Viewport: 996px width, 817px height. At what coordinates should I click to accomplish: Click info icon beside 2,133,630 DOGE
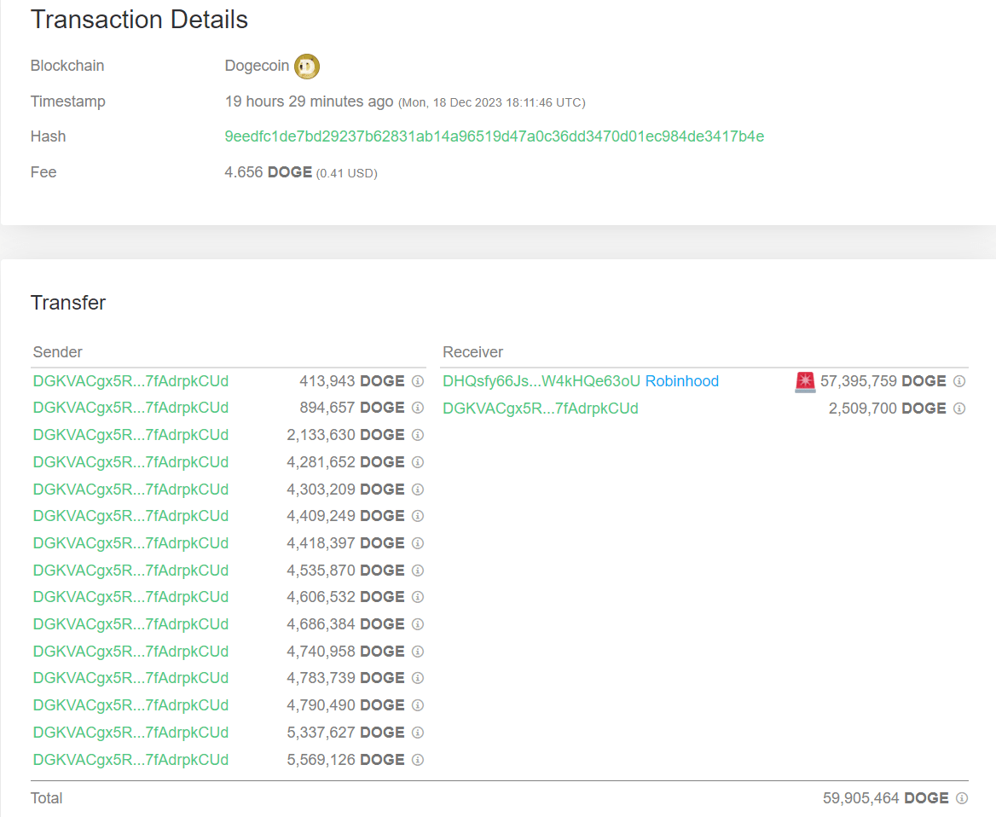pos(418,435)
